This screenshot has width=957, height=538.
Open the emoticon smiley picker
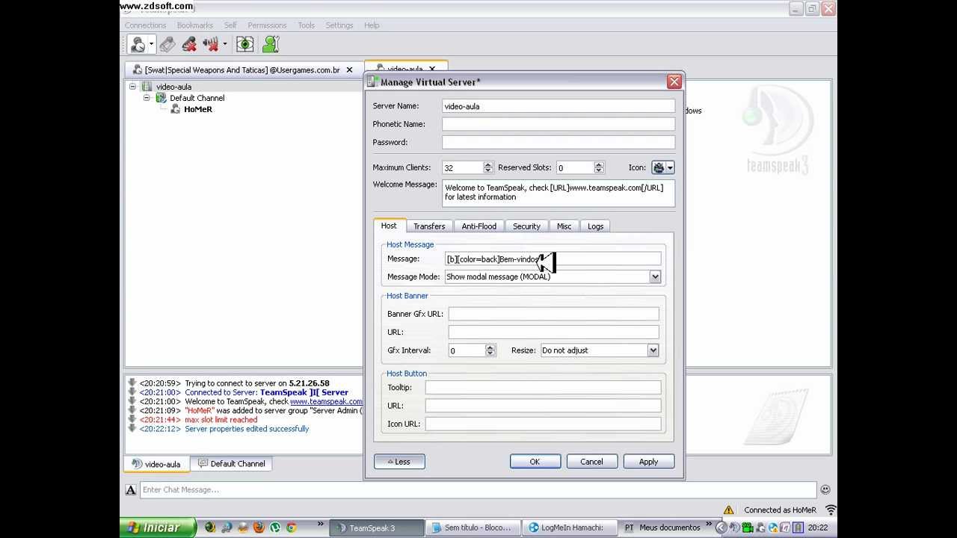[825, 490]
